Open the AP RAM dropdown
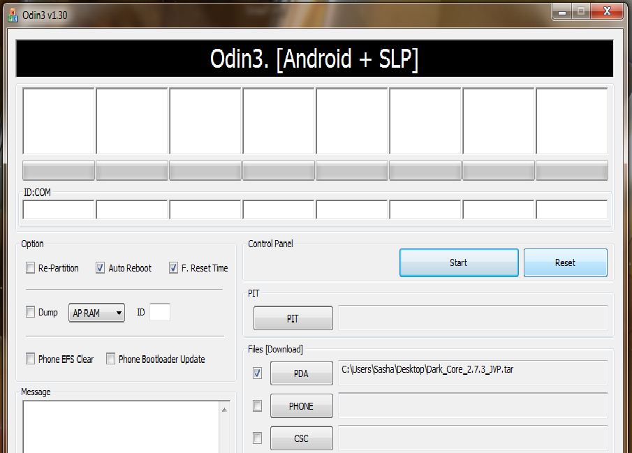 (97, 313)
